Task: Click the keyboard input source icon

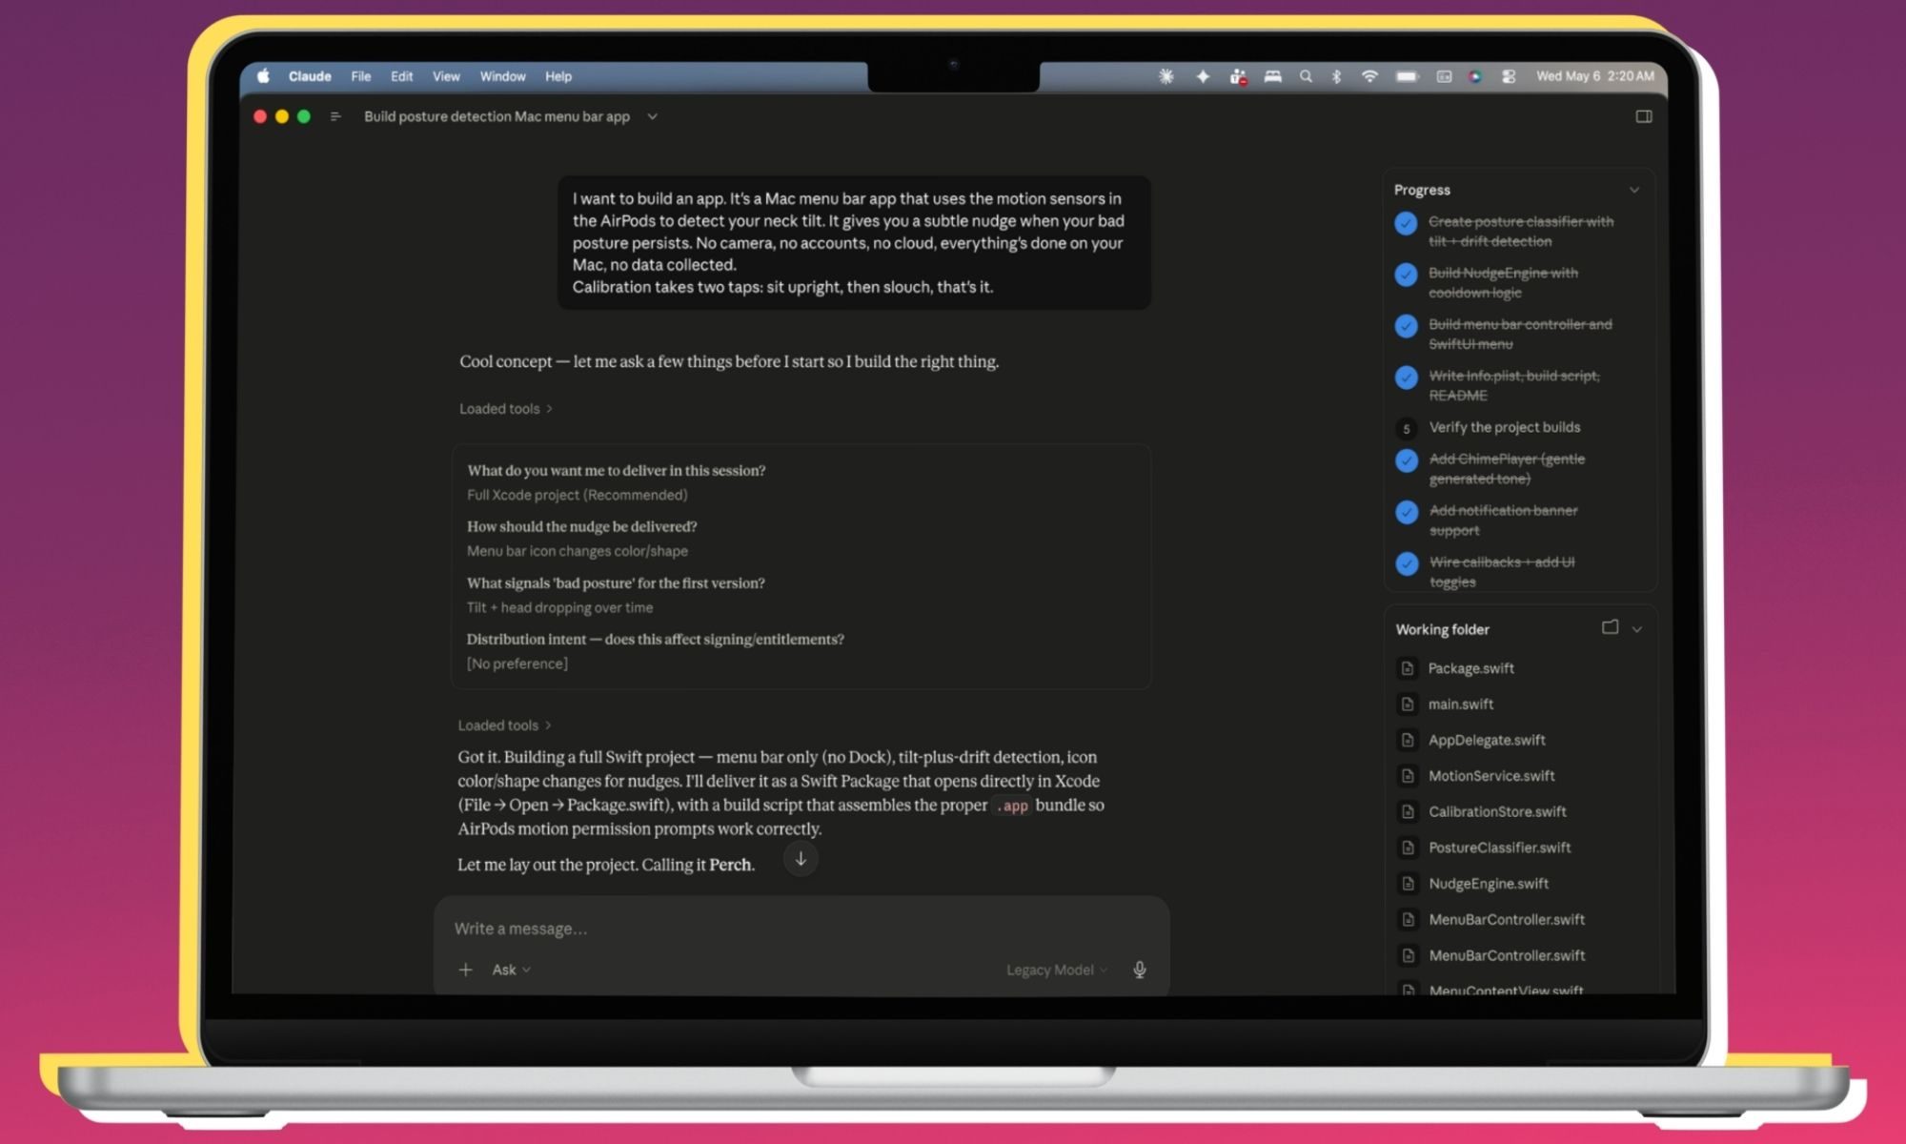Action: [1444, 76]
